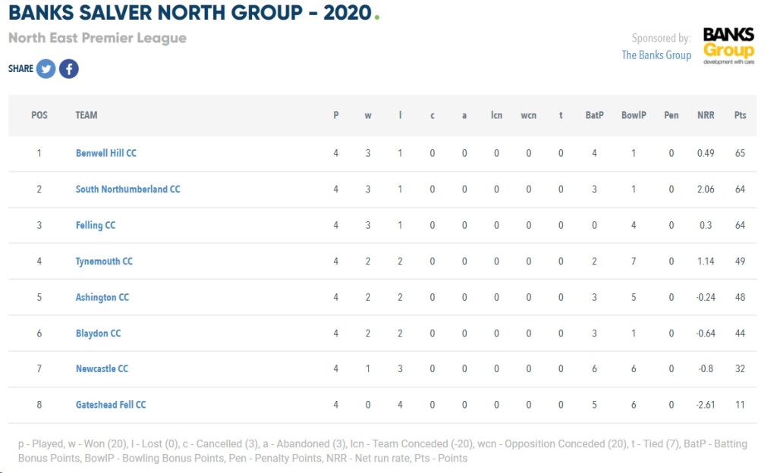View the Tynemouth CC team page

click(104, 262)
